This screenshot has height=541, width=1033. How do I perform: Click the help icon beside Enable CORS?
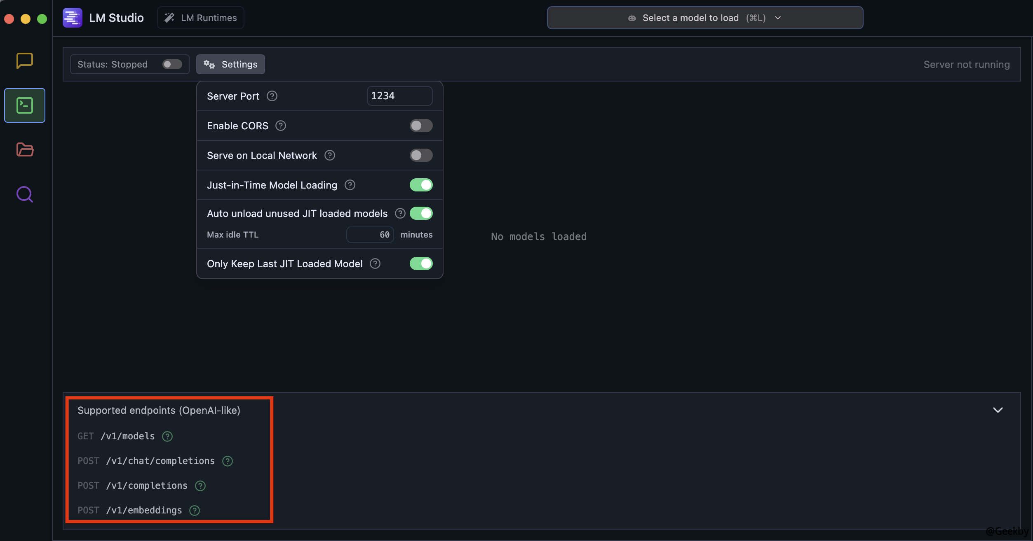[x=281, y=126]
